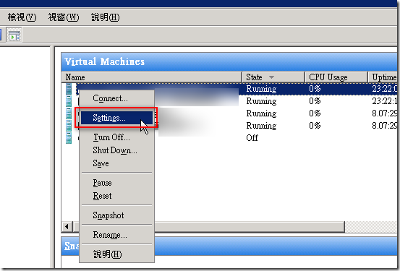Select Shut Down... from the context menu
Viewport: 400px width, 271px height.
point(117,150)
